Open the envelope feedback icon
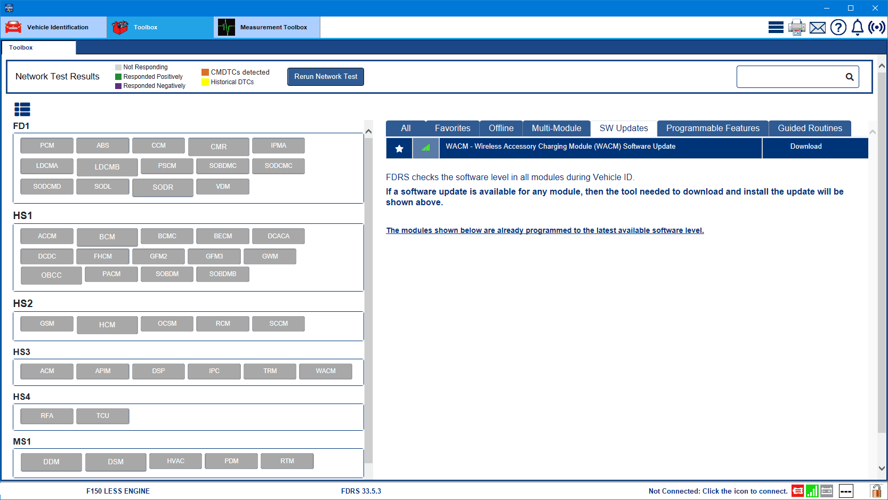Screen dimensions: 888x500 pyautogui.click(x=817, y=28)
